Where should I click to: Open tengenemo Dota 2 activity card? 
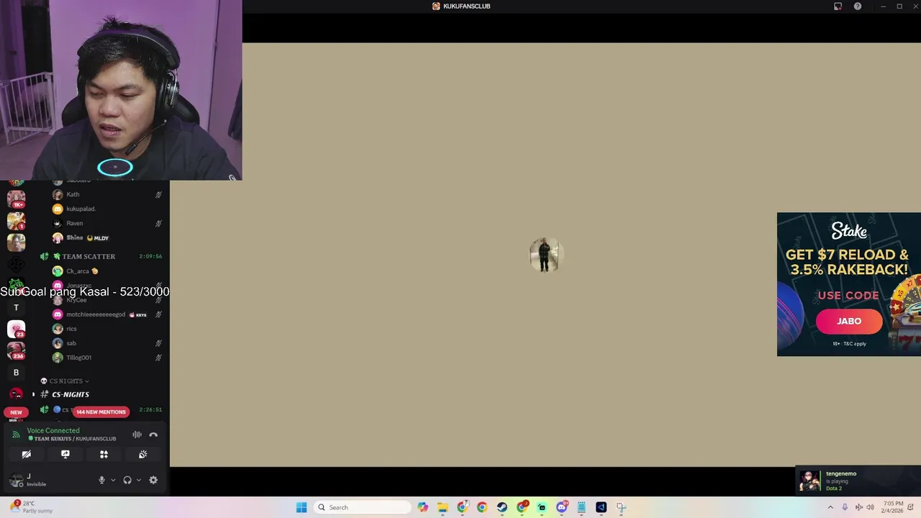[858, 481]
